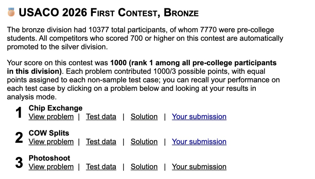This screenshot has height=179, width=315.
Task: Select the Photoshoot problem title
Action: 49,158
